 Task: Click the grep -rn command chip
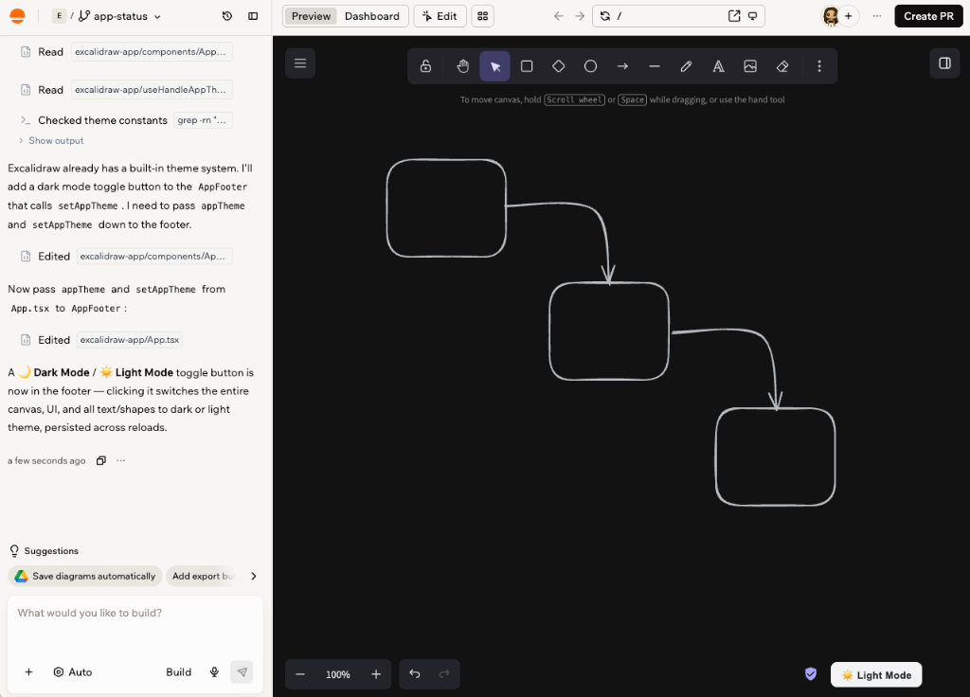tap(202, 120)
